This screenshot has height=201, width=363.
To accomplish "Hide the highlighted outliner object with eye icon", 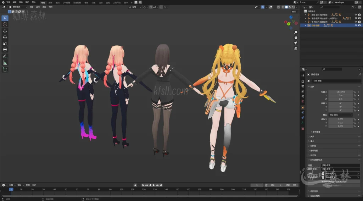I will tap(356, 25).
